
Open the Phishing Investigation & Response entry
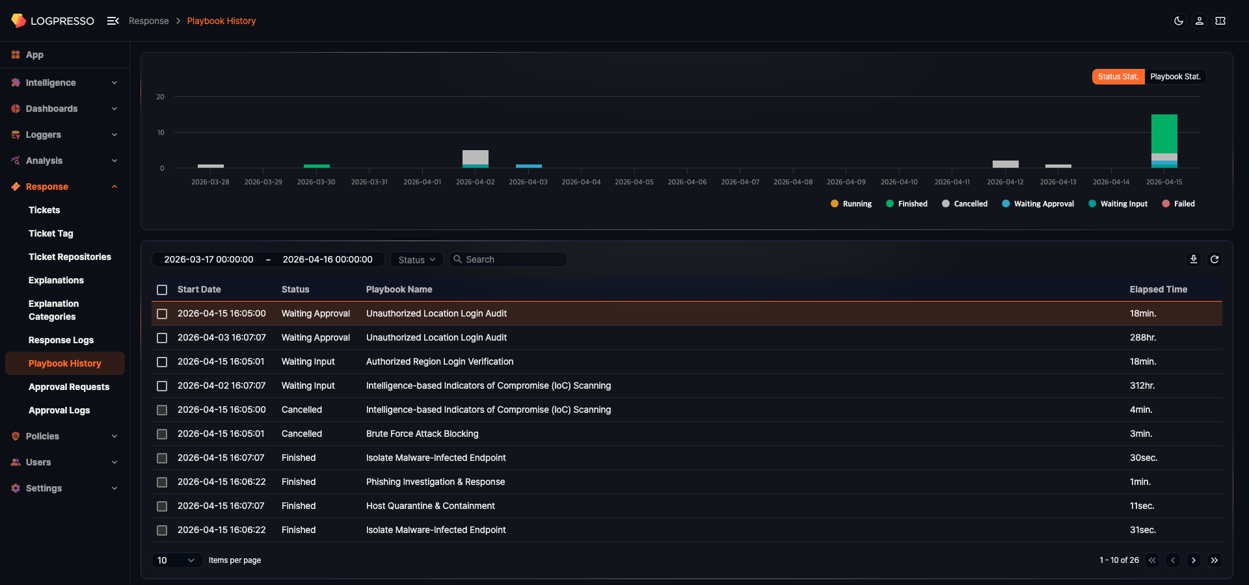[x=435, y=482]
